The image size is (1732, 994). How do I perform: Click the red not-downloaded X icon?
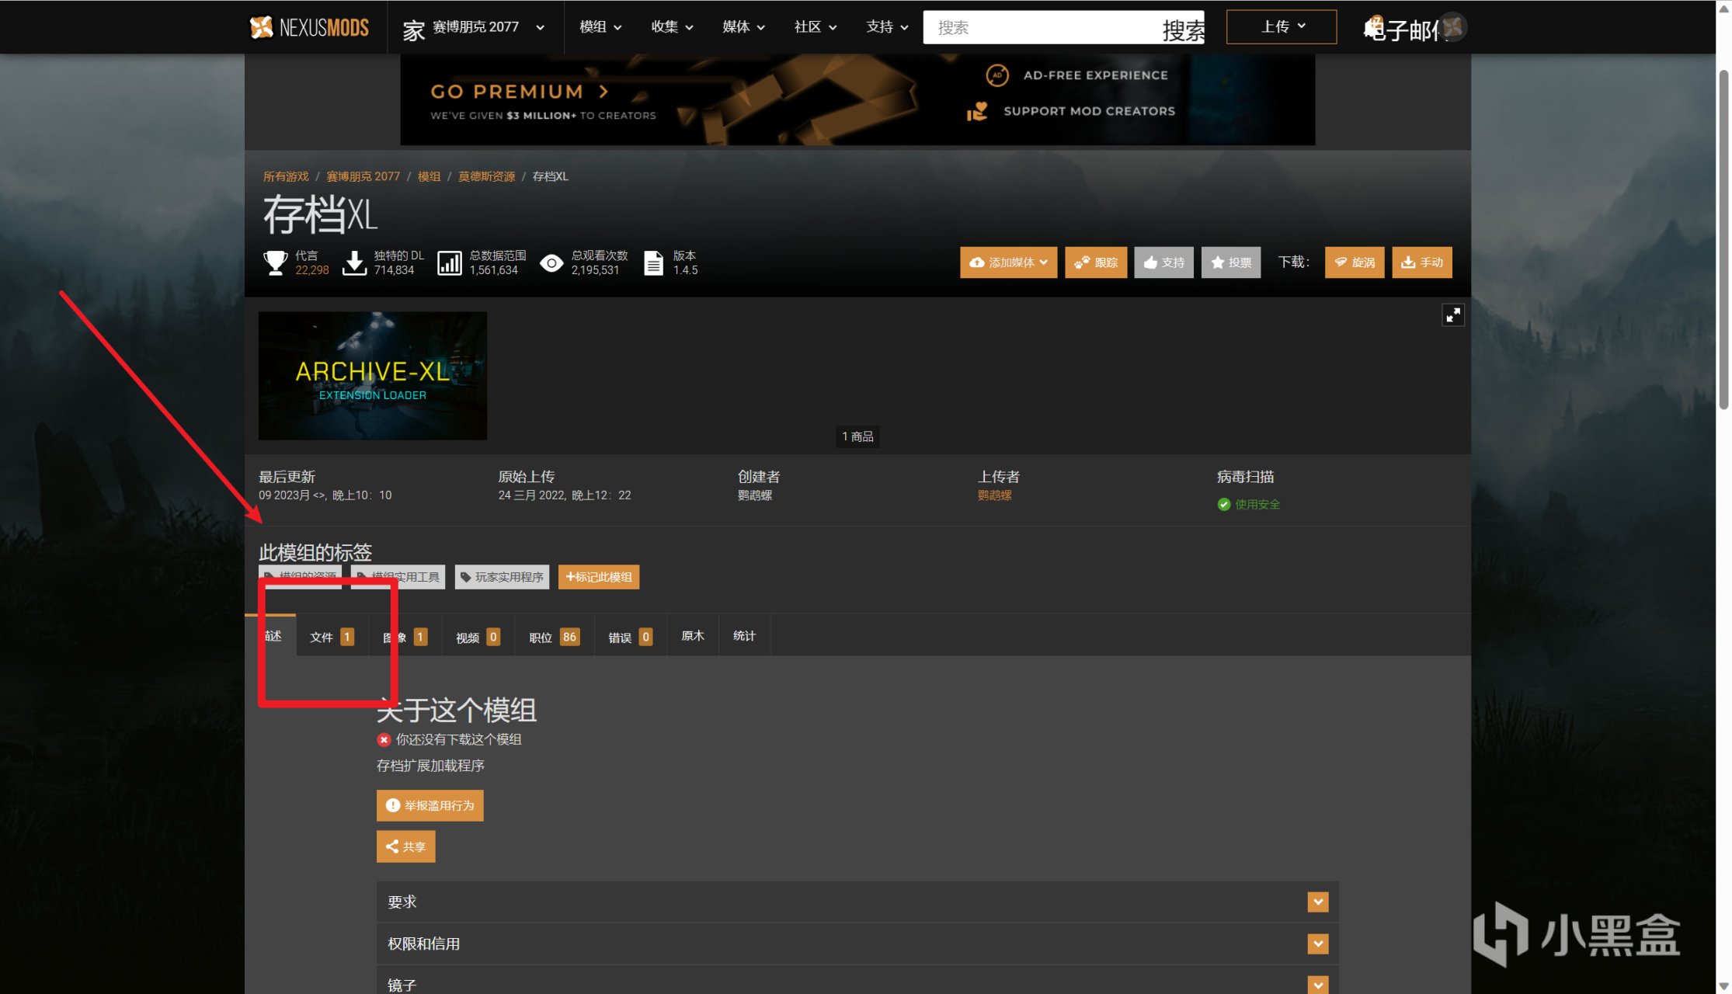(x=384, y=740)
